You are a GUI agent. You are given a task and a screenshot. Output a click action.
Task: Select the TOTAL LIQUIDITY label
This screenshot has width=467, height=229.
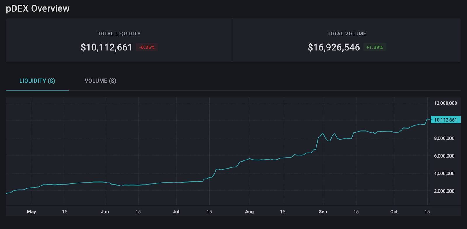119,34
